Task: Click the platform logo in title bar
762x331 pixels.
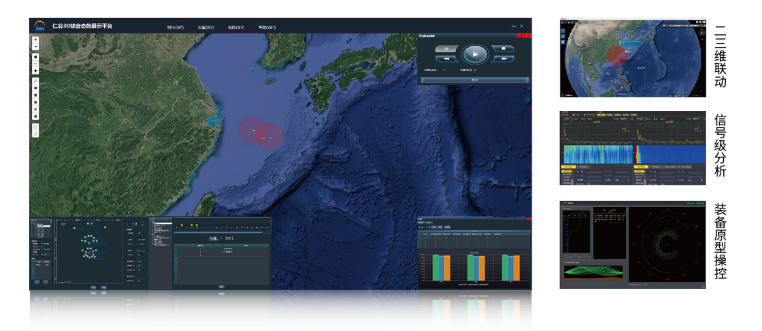Action: tap(40, 26)
